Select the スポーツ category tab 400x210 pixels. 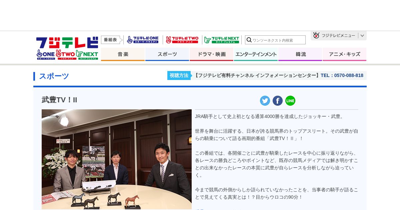[167, 54]
